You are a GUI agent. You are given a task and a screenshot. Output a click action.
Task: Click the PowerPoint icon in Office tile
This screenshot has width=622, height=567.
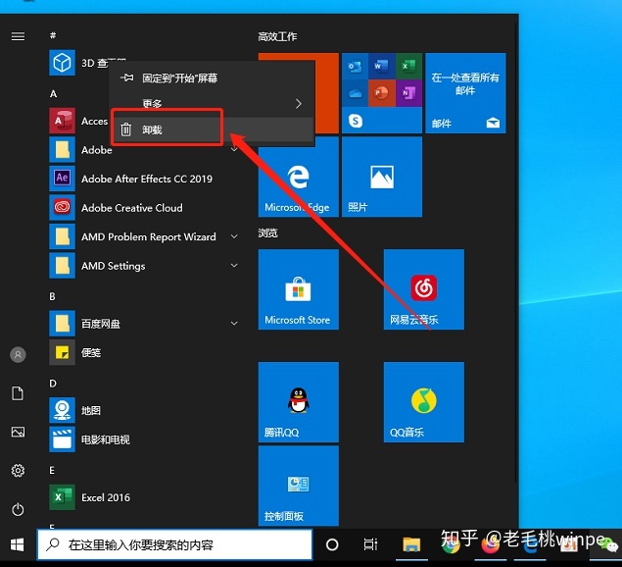[382, 93]
